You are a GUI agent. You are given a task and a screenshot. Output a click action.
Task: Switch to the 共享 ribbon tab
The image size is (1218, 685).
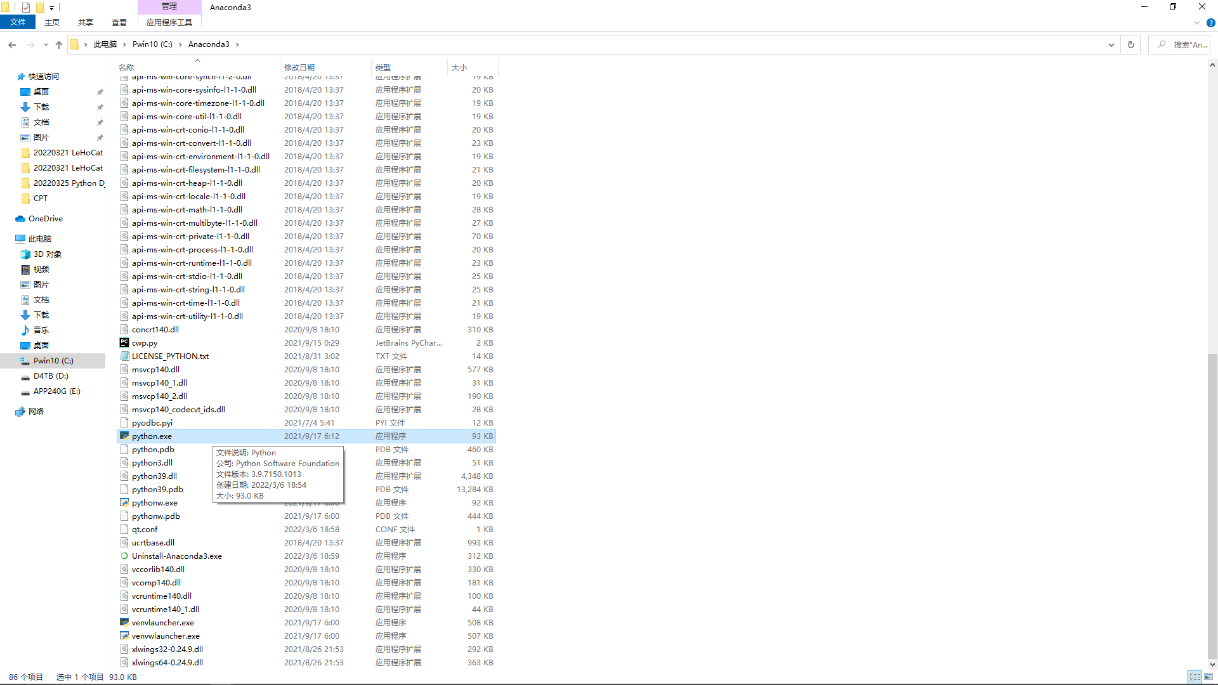click(86, 22)
